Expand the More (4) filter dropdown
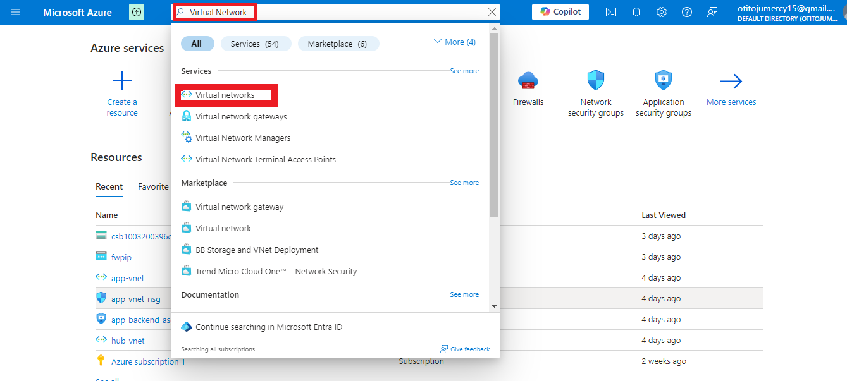847x381 pixels. [455, 42]
